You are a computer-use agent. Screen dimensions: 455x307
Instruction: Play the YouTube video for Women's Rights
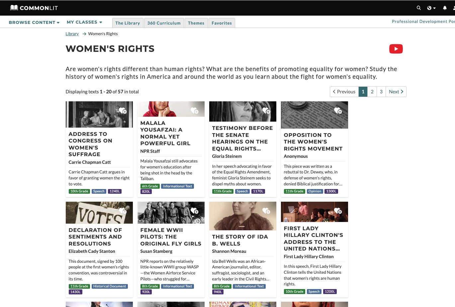click(396, 49)
